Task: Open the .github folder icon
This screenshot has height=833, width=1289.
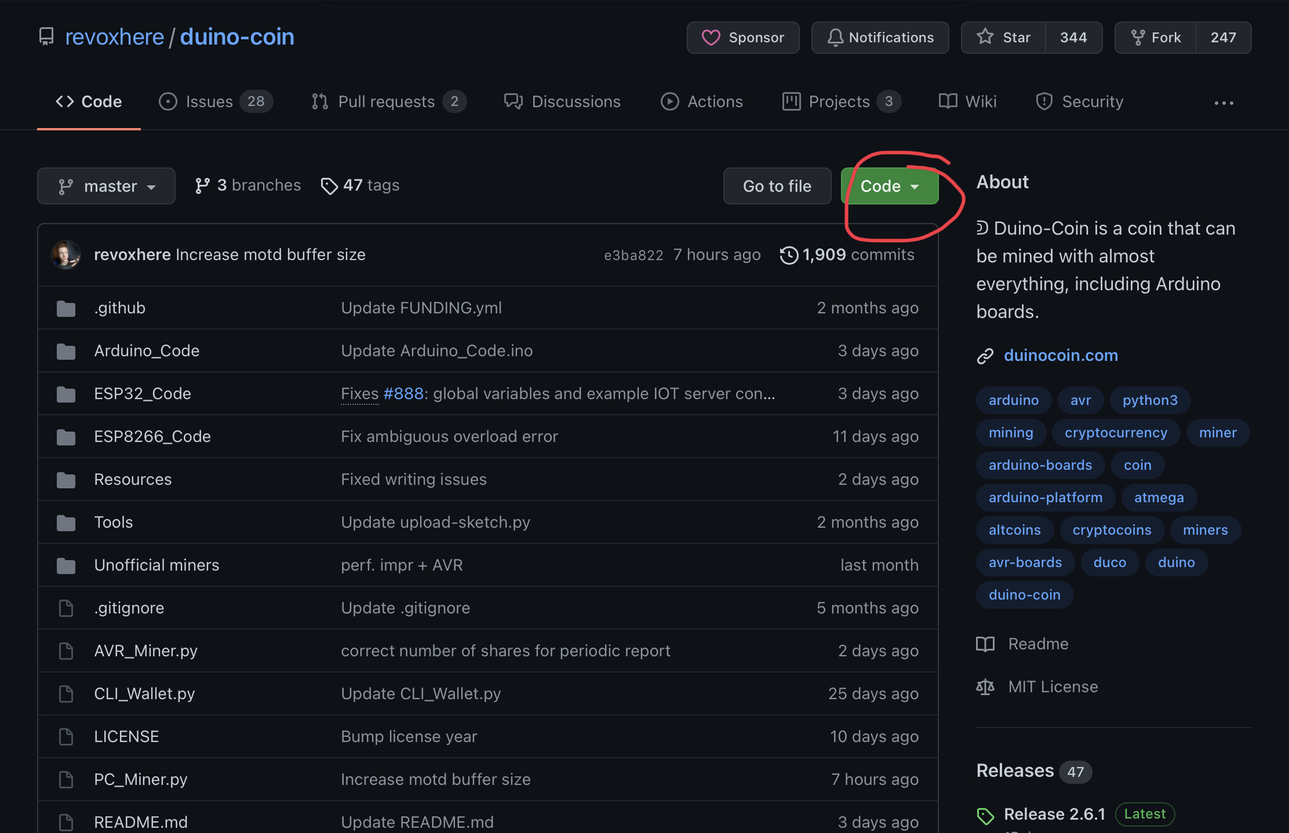Action: (x=65, y=308)
